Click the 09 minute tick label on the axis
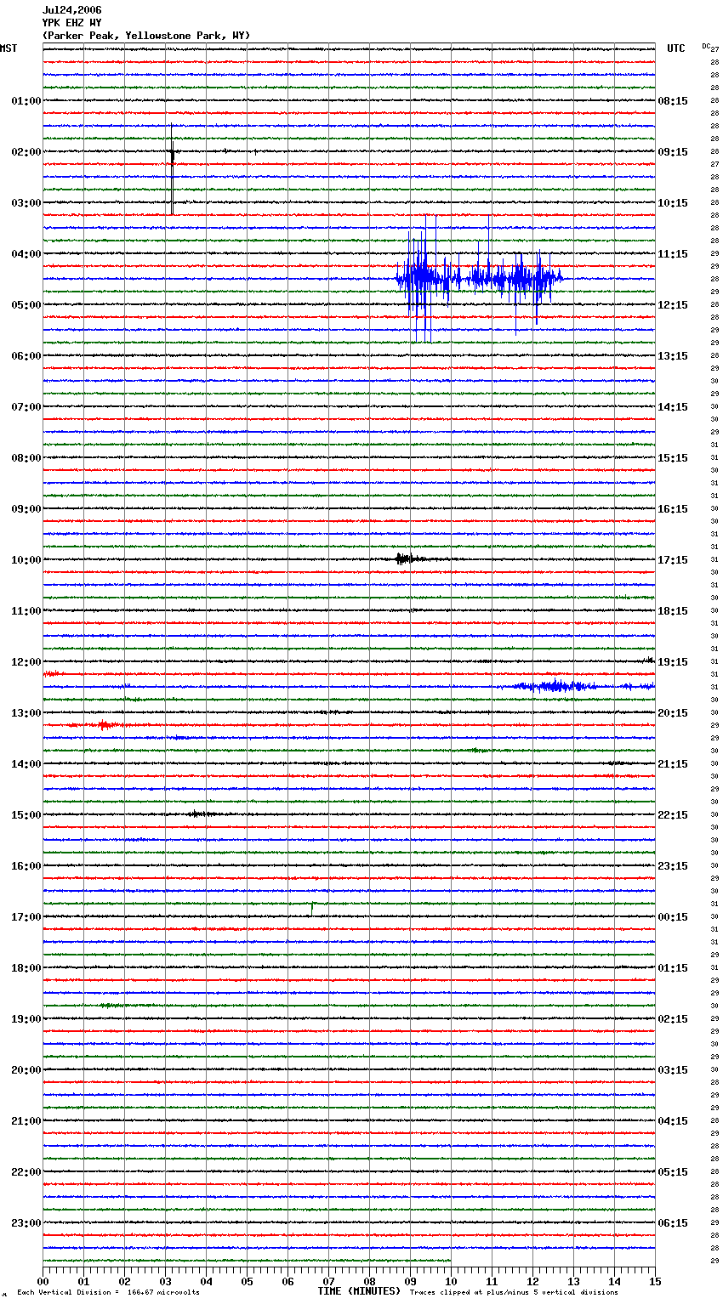723x1304 pixels. click(410, 1281)
